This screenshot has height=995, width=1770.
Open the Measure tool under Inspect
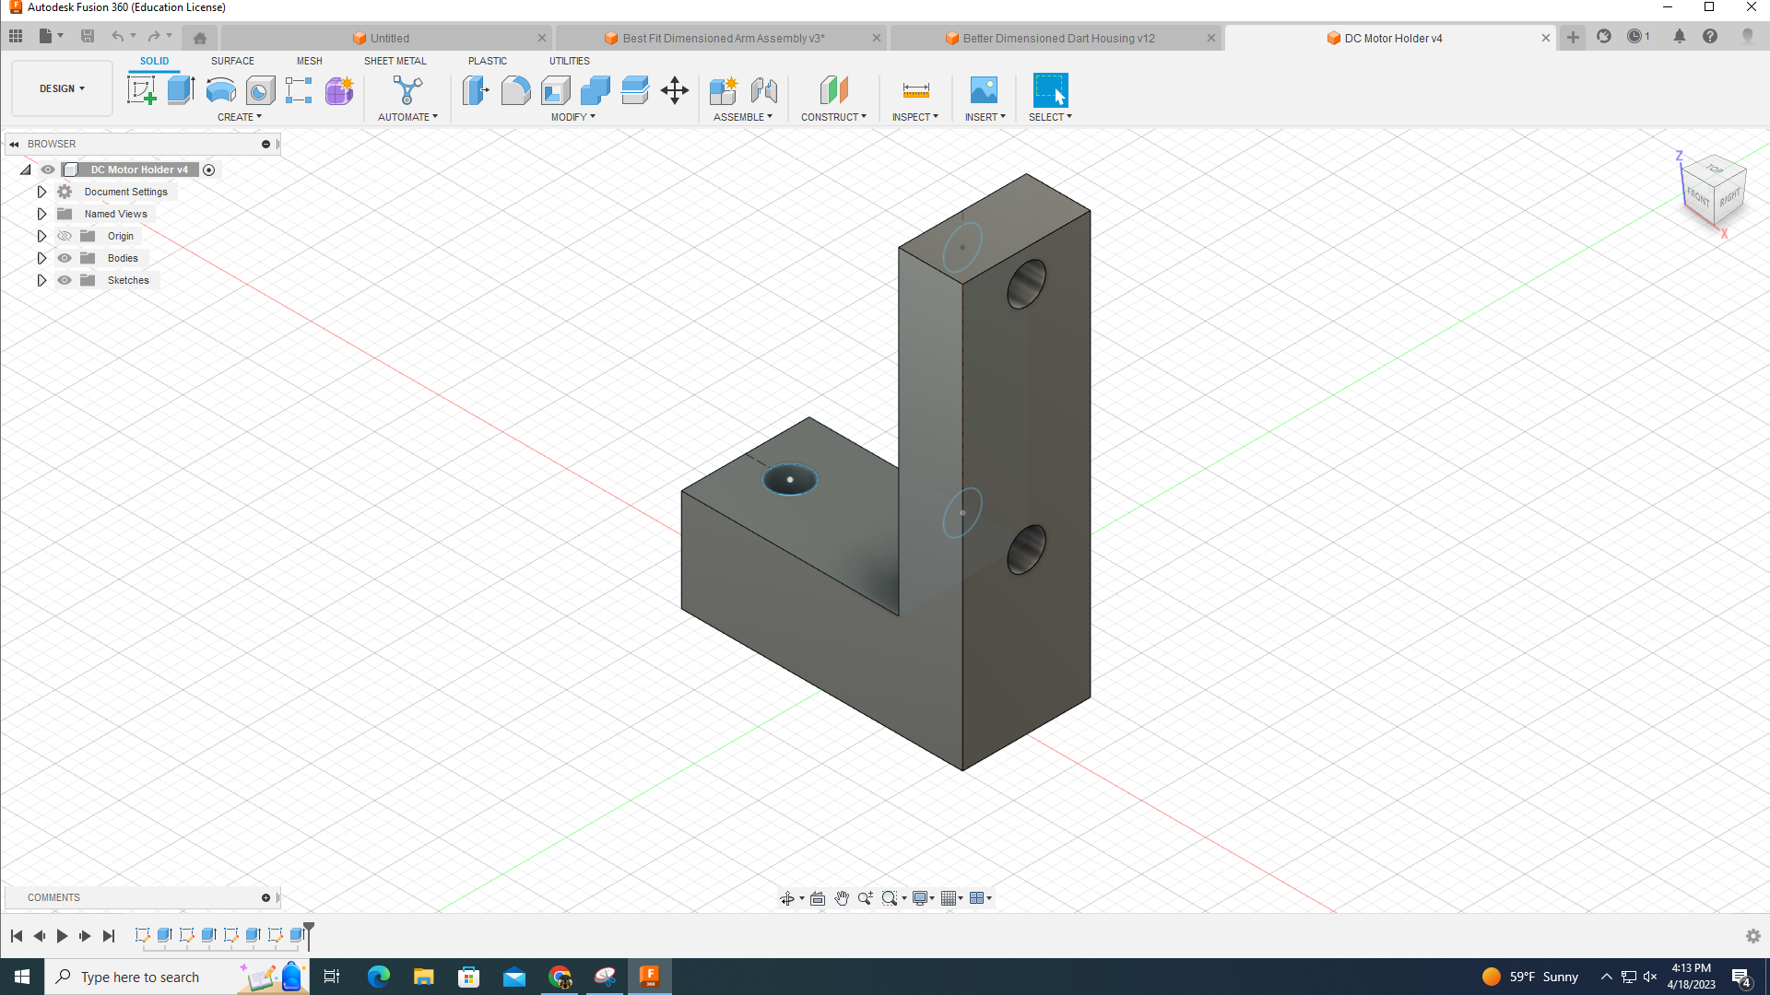click(914, 90)
